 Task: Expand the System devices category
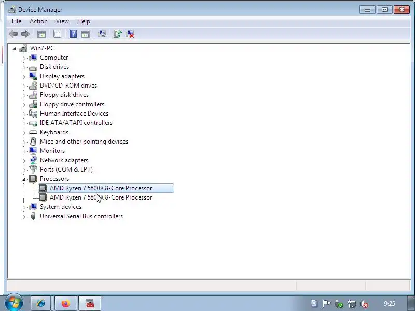[24, 207]
